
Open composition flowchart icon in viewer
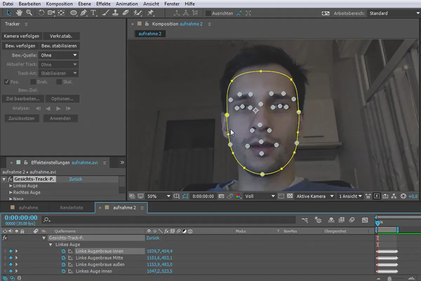[x=394, y=196]
